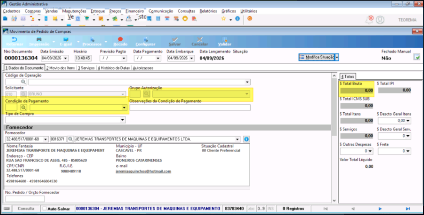
Task: Open the Data Embarque date dropdown
Action: (192, 58)
